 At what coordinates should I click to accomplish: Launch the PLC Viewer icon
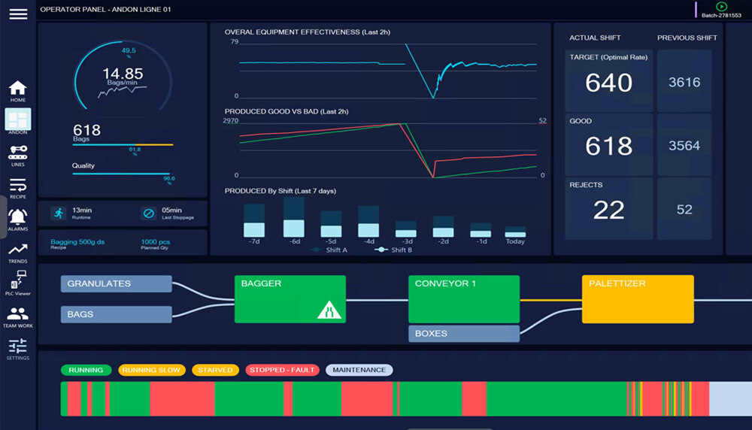(17, 280)
